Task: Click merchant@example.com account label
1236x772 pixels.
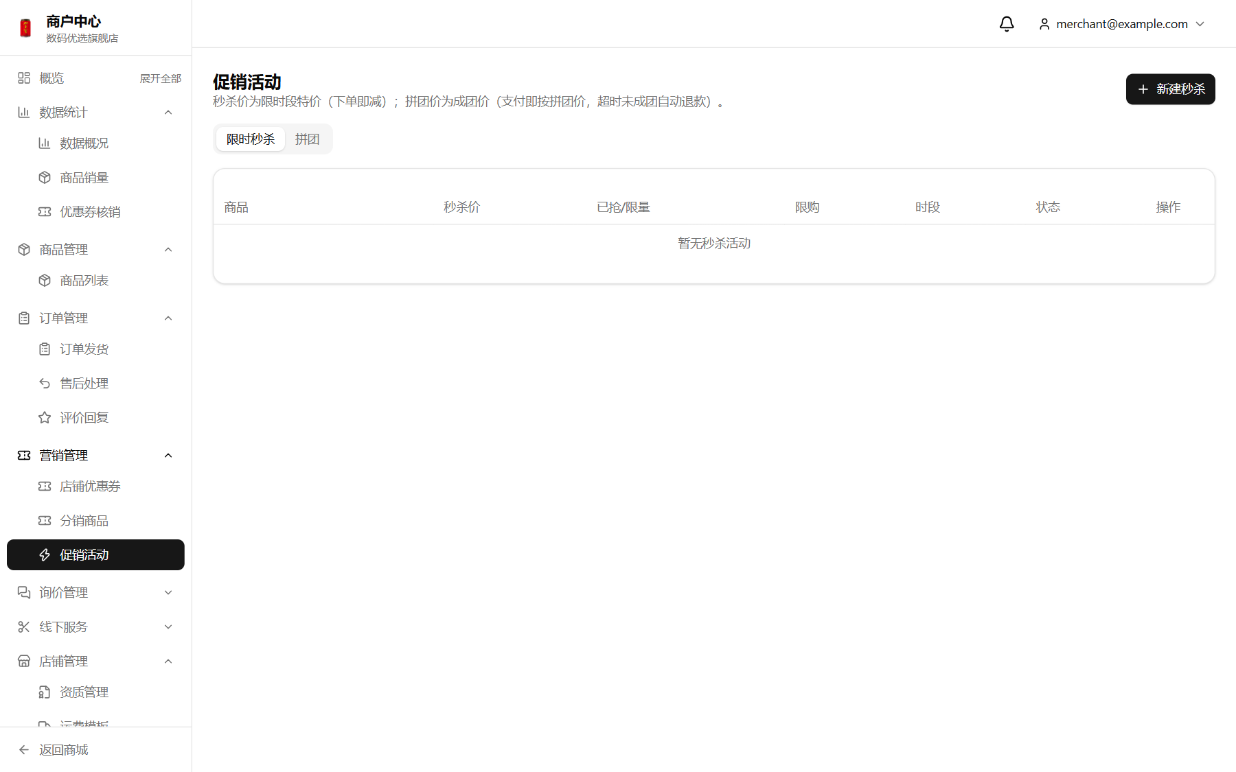Action: 1122,24
